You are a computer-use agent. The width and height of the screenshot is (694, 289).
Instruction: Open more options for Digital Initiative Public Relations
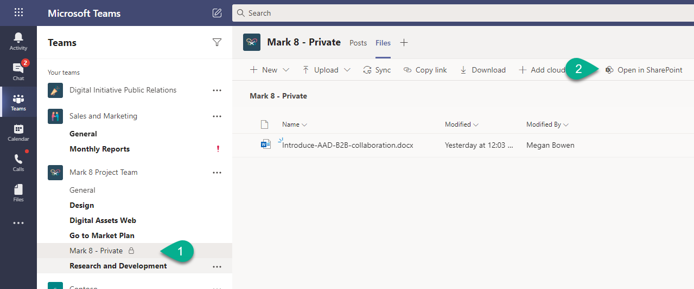tap(217, 90)
